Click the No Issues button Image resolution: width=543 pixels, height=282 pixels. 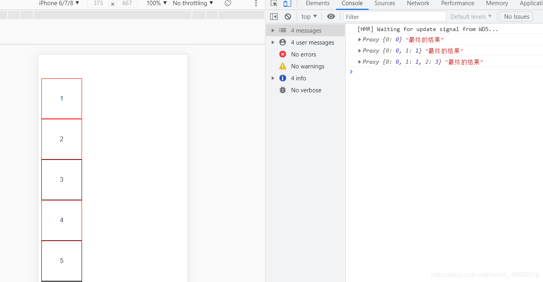click(516, 16)
